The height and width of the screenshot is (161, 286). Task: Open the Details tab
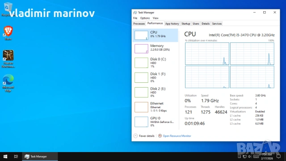pos(206,24)
